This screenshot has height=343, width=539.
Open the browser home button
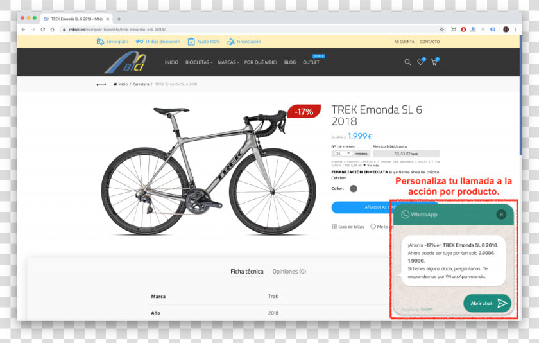coord(52,30)
